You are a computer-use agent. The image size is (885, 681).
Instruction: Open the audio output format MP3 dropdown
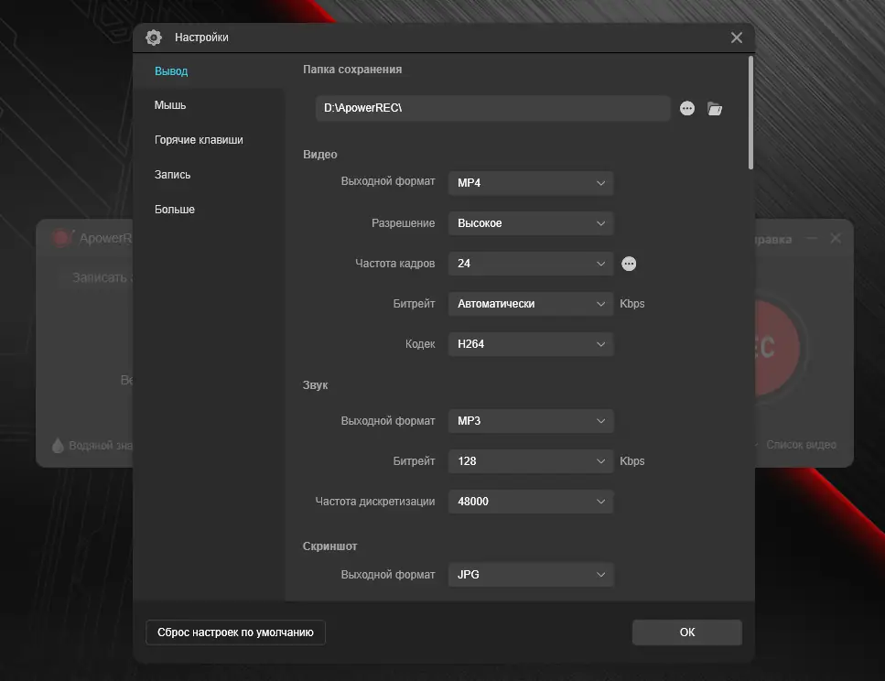(531, 421)
